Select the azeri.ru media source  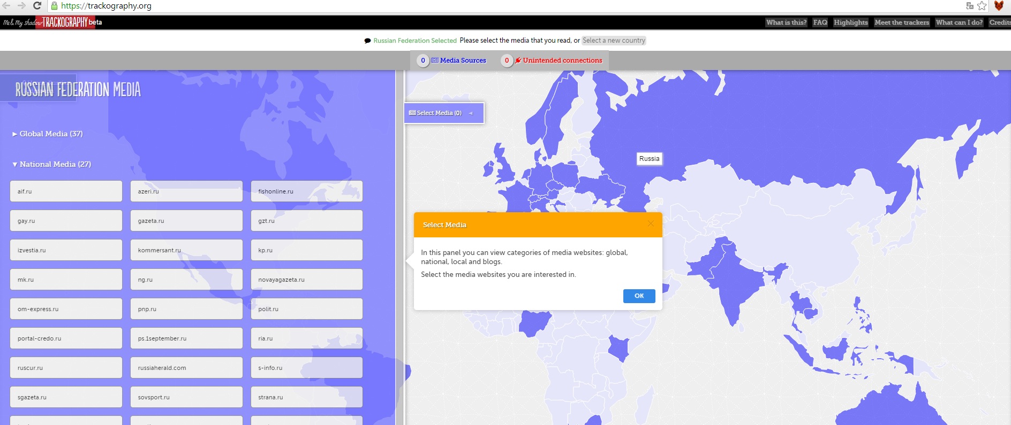tap(186, 191)
